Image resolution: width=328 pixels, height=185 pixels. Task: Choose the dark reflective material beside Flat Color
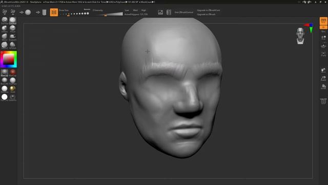[12, 97]
